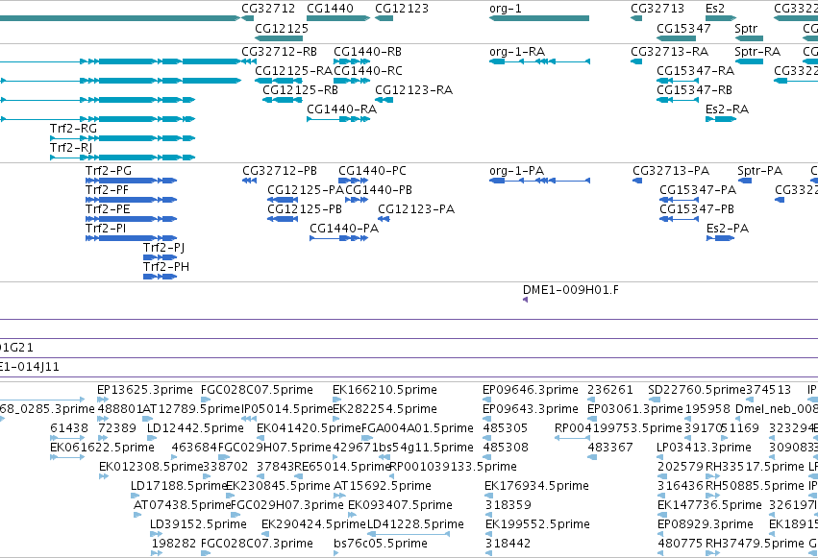Screen dimensions: 818x558
Task: Click protein label CG32712-PB
Action: point(280,171)
